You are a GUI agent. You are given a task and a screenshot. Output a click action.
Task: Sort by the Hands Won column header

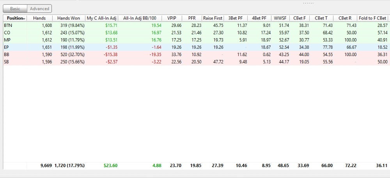pos(69,18)
